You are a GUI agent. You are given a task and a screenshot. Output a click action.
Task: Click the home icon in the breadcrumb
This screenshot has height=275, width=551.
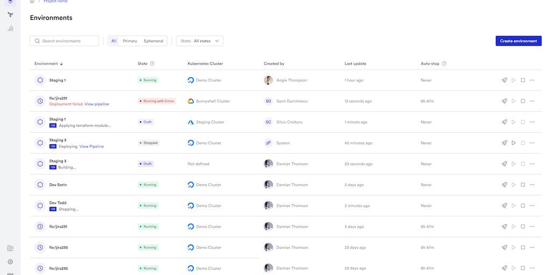(x=32, y=2)
